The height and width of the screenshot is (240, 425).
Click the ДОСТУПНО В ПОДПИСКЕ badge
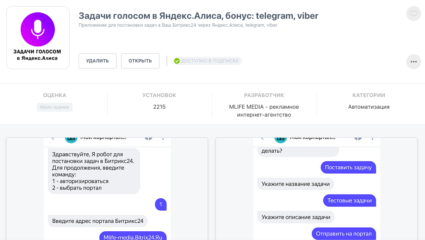(208, 61)
